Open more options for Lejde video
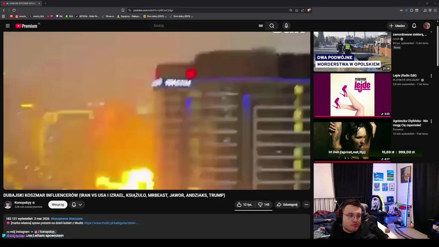Viewport: 439px width, 247px height. point(431,76)
